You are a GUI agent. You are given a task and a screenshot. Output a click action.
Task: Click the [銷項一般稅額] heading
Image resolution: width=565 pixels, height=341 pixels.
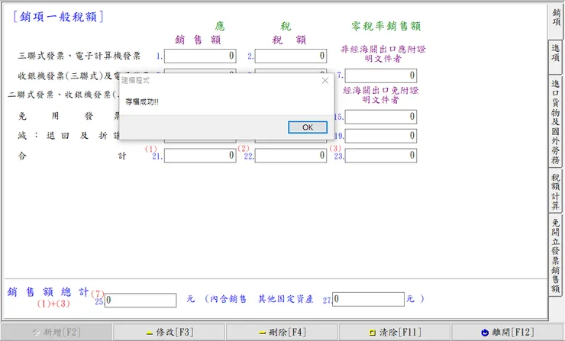(58, 17)
